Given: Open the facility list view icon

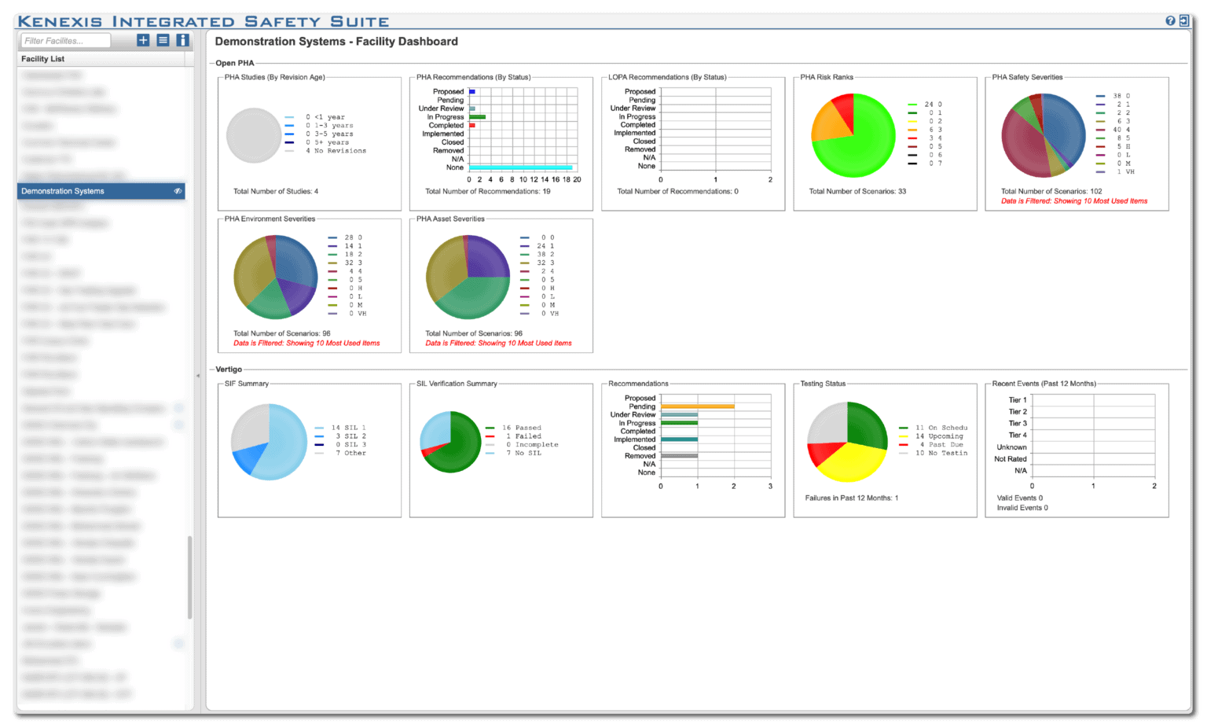Looking at the screenshot, I should (162, 40).
